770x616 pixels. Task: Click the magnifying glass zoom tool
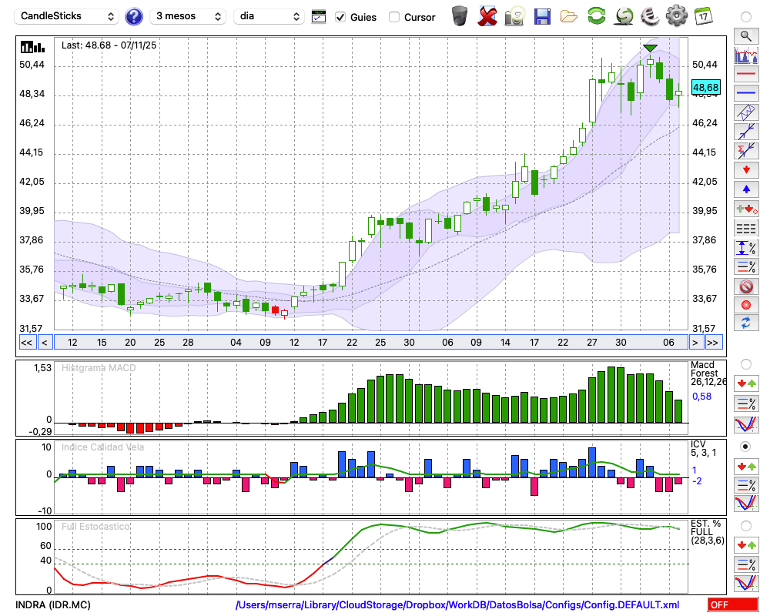click(x=745, y=35)
